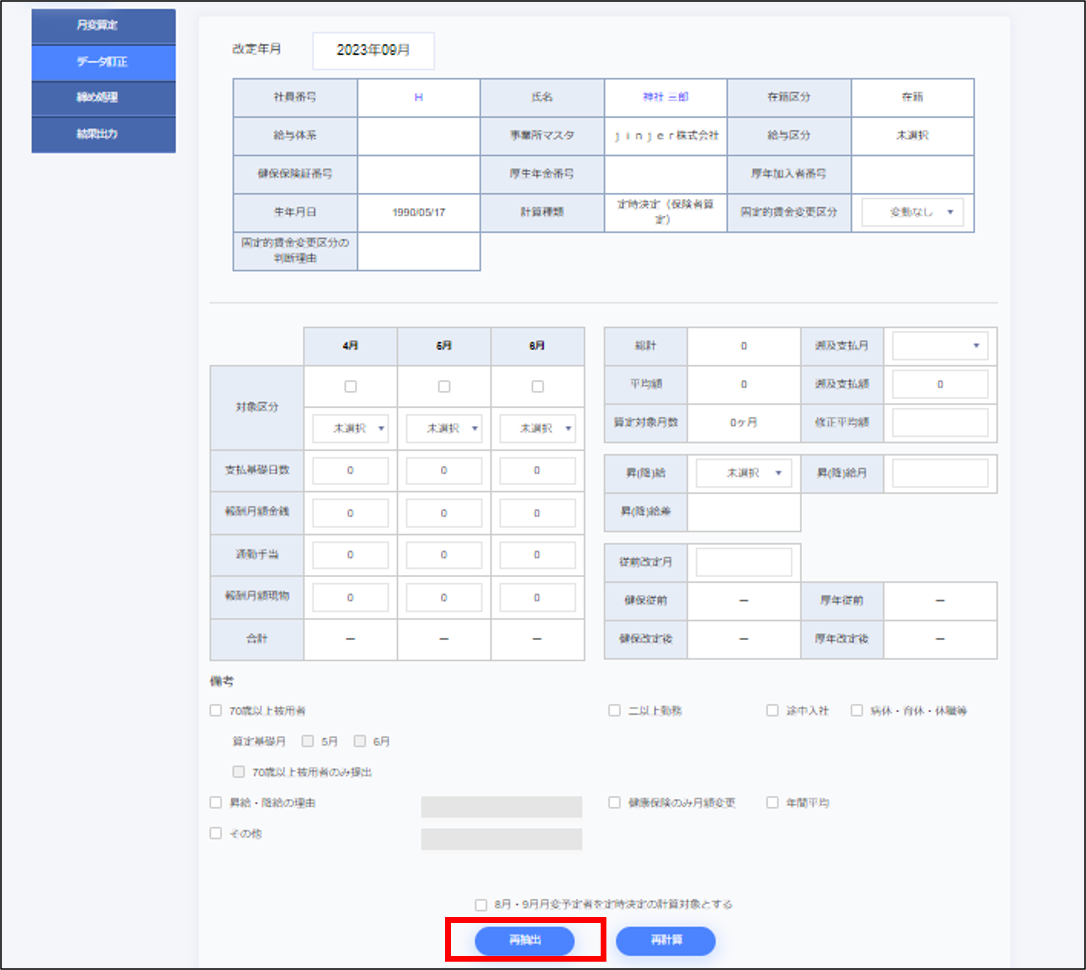Click the 改定年月 field 2023年09月

373,50
